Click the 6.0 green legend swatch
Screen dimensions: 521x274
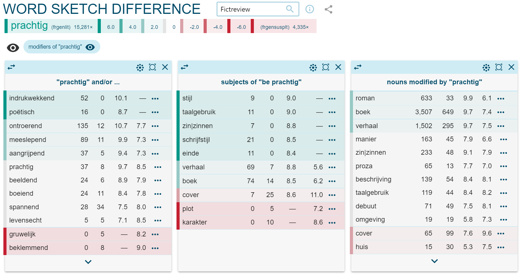(110, 27)
